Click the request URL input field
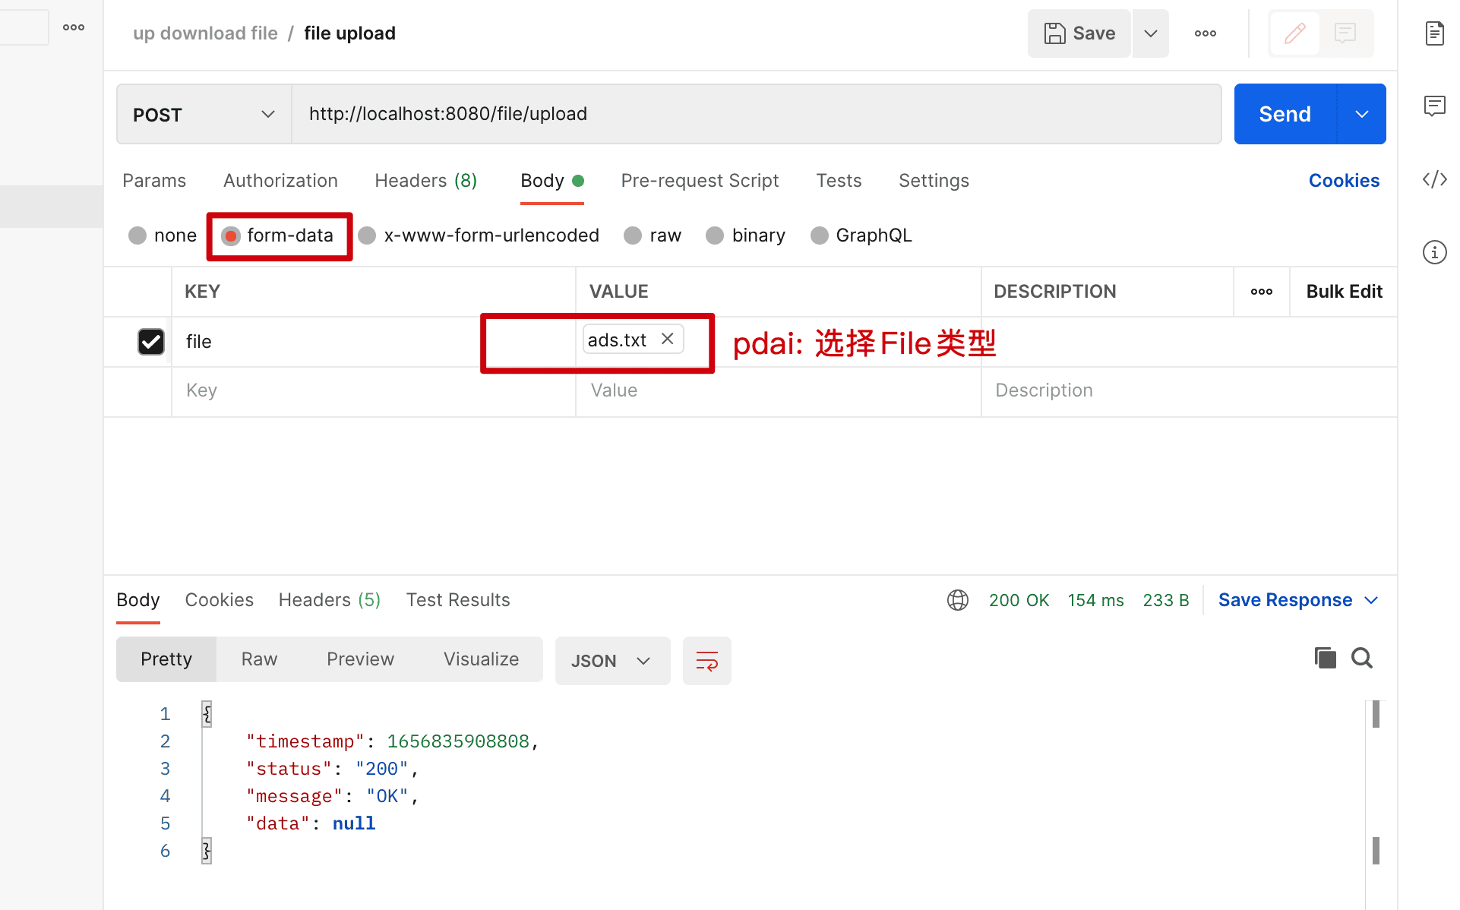 coord(756,114)
